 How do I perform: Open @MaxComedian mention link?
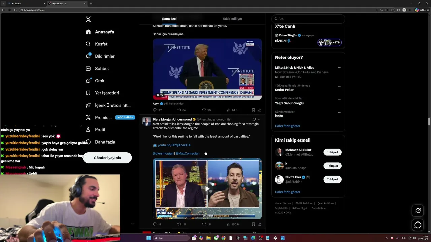point(188,153)
